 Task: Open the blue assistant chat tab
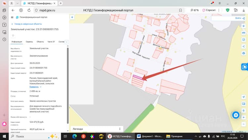click(x=244, y=67)
